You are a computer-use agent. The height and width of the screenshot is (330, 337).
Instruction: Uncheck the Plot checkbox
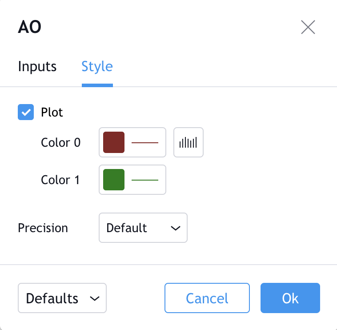point(26,112)
